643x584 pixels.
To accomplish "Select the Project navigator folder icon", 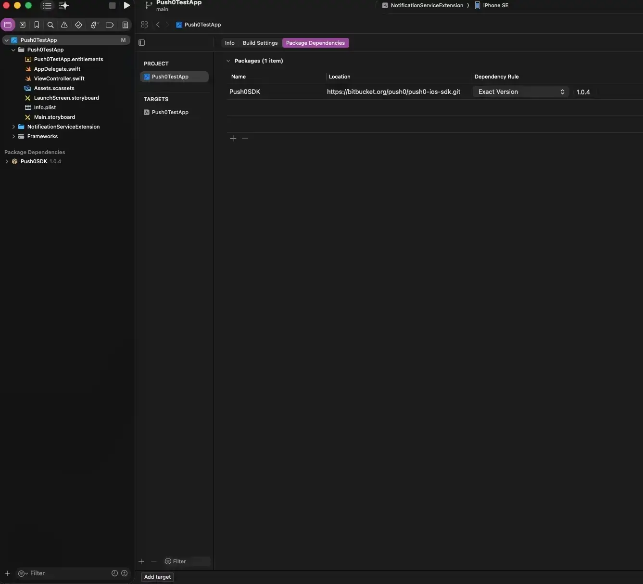I will 8,25.
